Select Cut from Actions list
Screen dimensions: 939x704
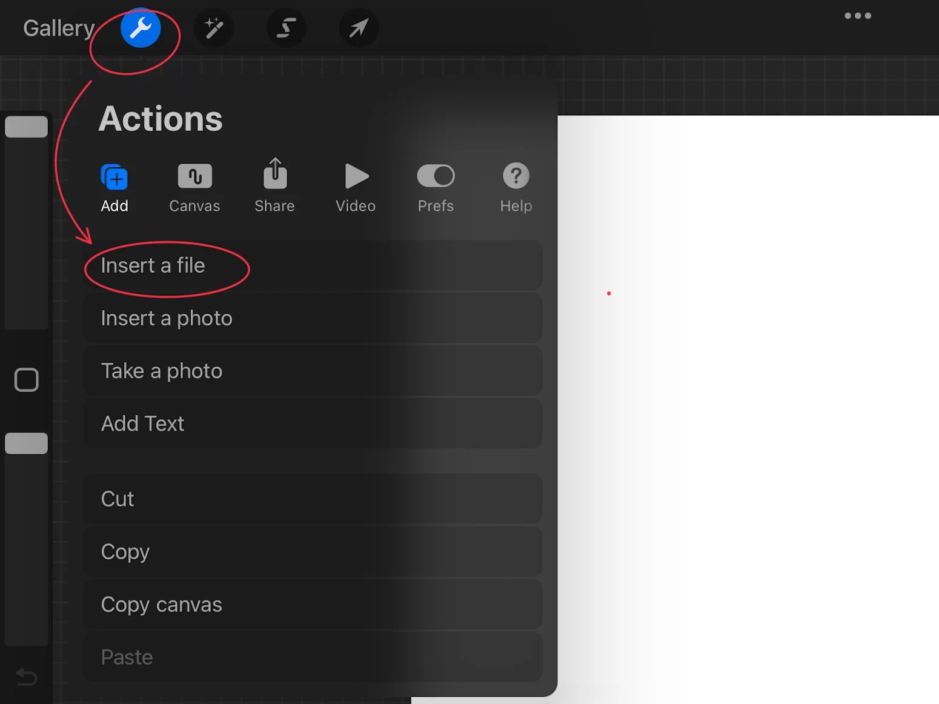pos(313,499)
